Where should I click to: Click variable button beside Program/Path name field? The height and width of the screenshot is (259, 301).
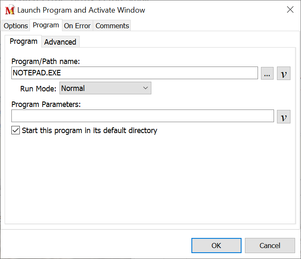[x=284, y=73]
